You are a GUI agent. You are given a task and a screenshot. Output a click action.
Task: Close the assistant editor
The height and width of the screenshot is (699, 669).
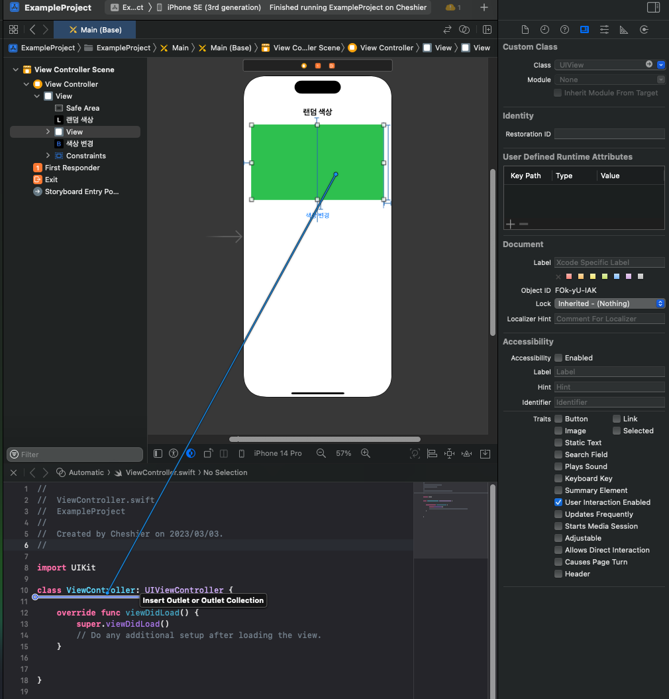point(14,472)
